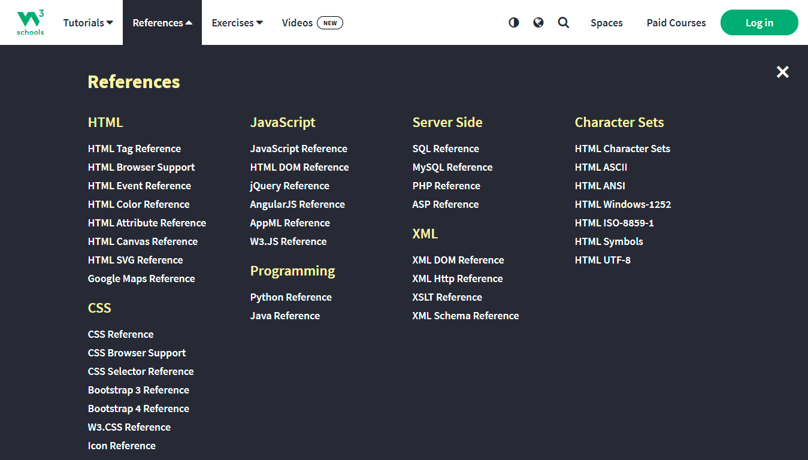
Task: Click the "Server Side" section heading
Action: coord(447,122)
